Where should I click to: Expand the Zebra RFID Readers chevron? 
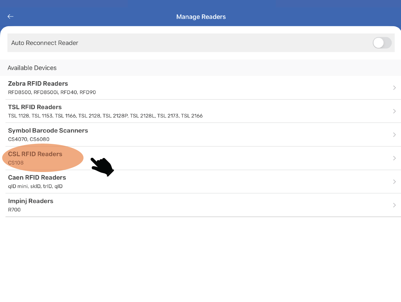coord(394,88)
